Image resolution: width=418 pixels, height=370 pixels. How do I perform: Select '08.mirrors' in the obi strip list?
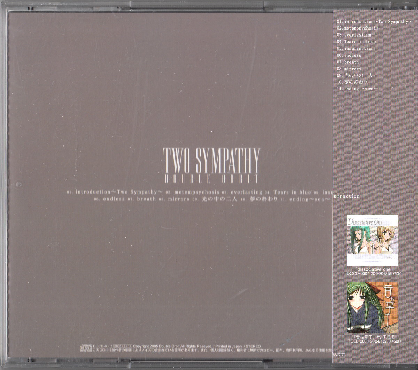349,69
